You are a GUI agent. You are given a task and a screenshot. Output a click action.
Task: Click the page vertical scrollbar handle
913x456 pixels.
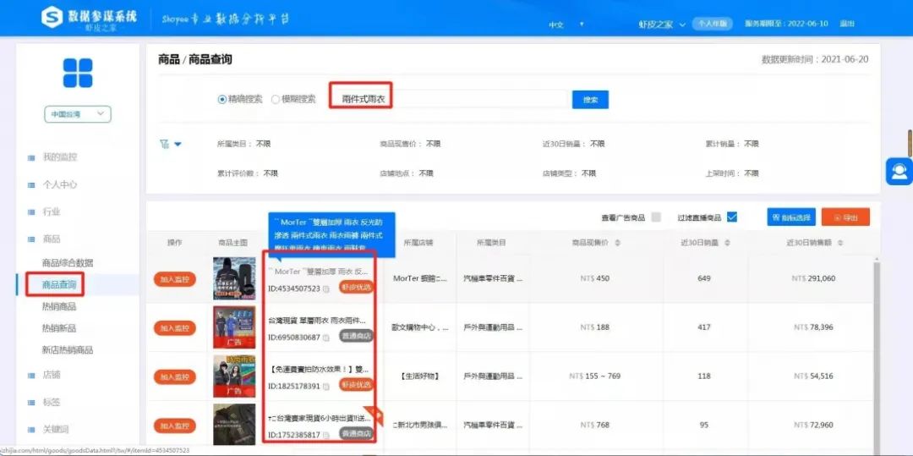910,143
